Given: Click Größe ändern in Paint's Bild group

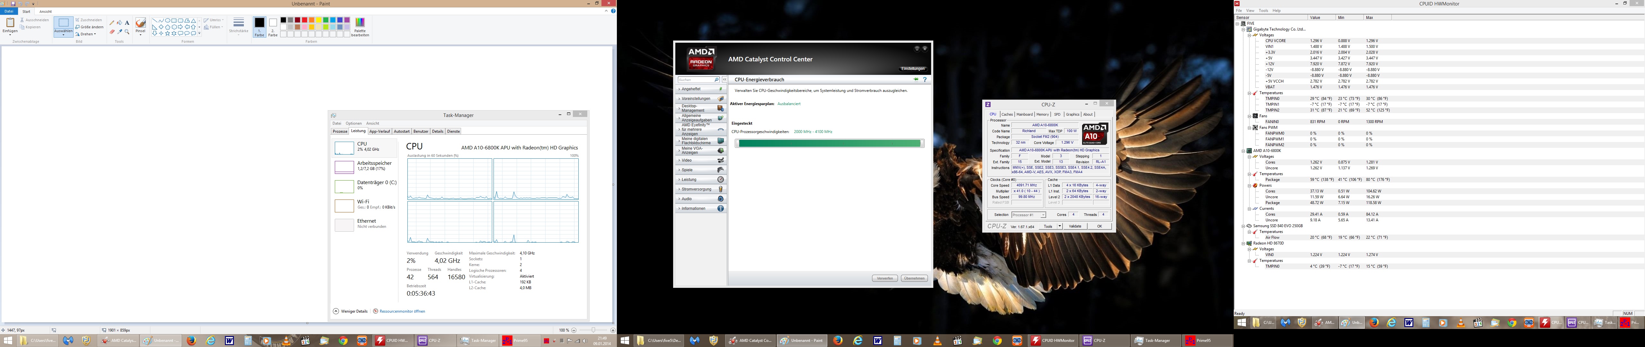Looking at the screenshot, I should (x=89, y=27).
